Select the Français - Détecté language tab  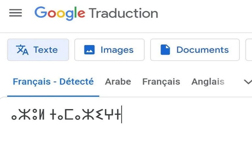click(53, 82)
